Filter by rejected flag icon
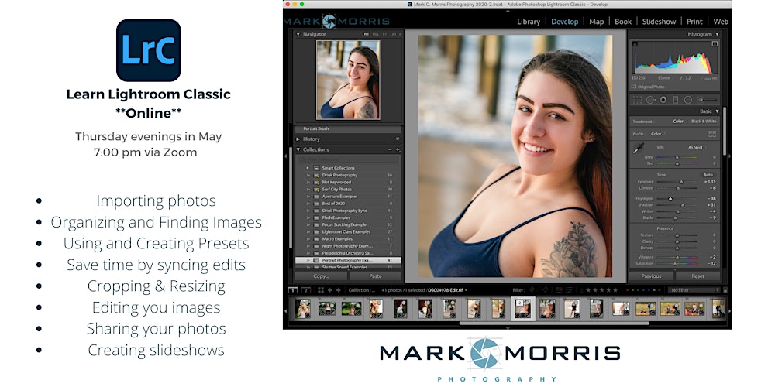775x387 pixels. click(x=546, y=290)
